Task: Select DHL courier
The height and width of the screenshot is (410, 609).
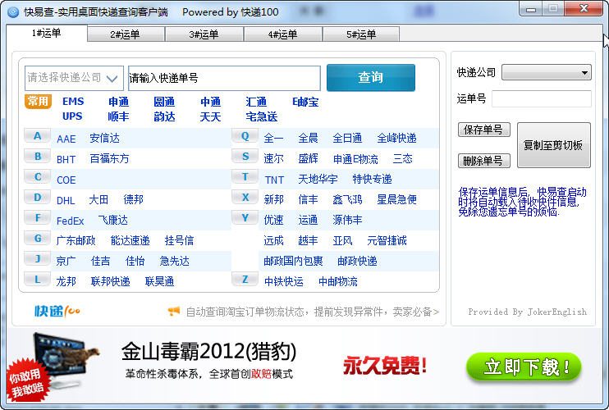Action: coord(66,201)
